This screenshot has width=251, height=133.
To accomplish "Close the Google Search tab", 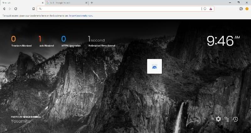I will [x=86, y=3].
